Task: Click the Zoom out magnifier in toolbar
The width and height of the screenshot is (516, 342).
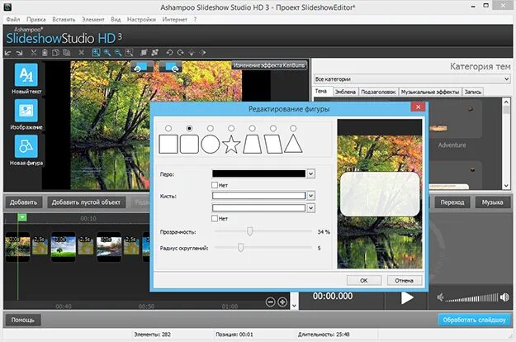Action: (118, 52)
